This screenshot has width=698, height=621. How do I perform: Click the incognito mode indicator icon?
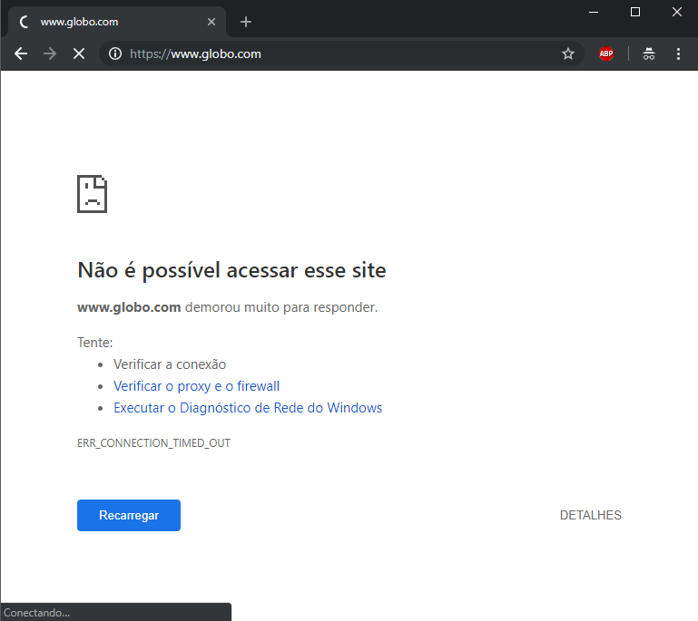[649, 54]
